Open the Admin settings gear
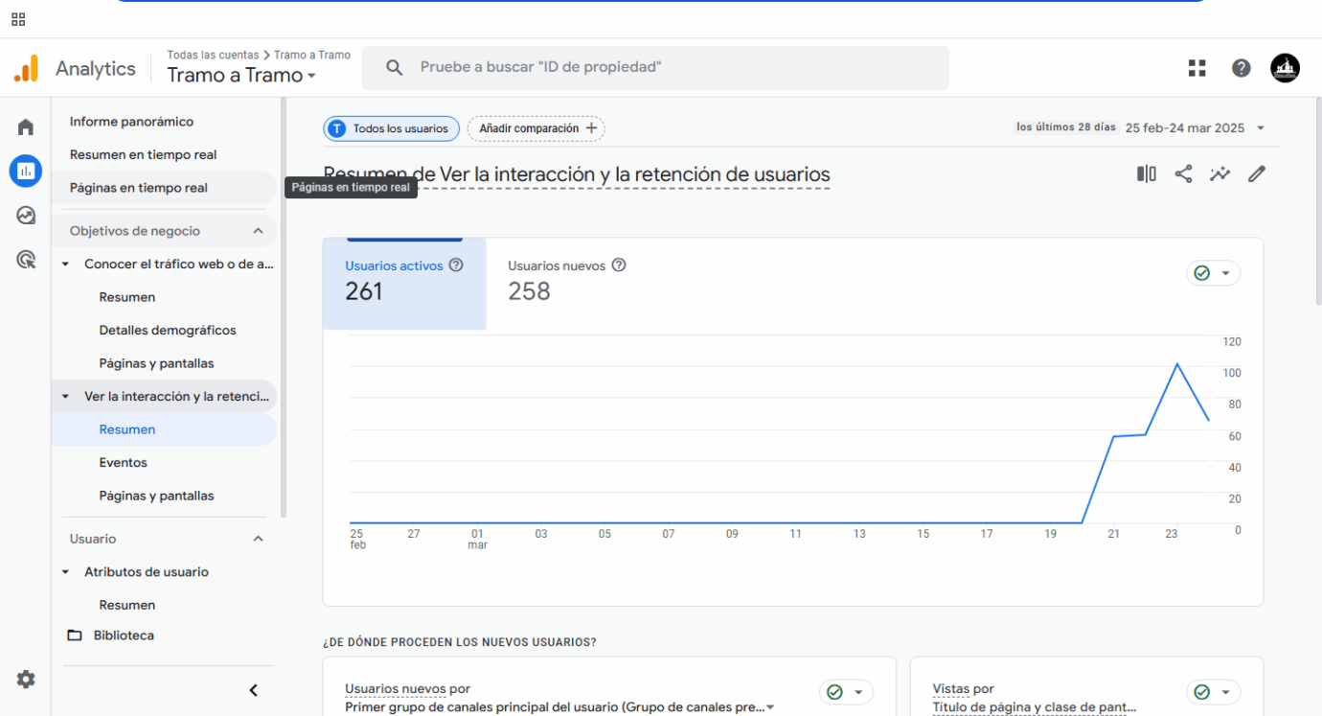1322x716 pixels. tap(26, 680)
